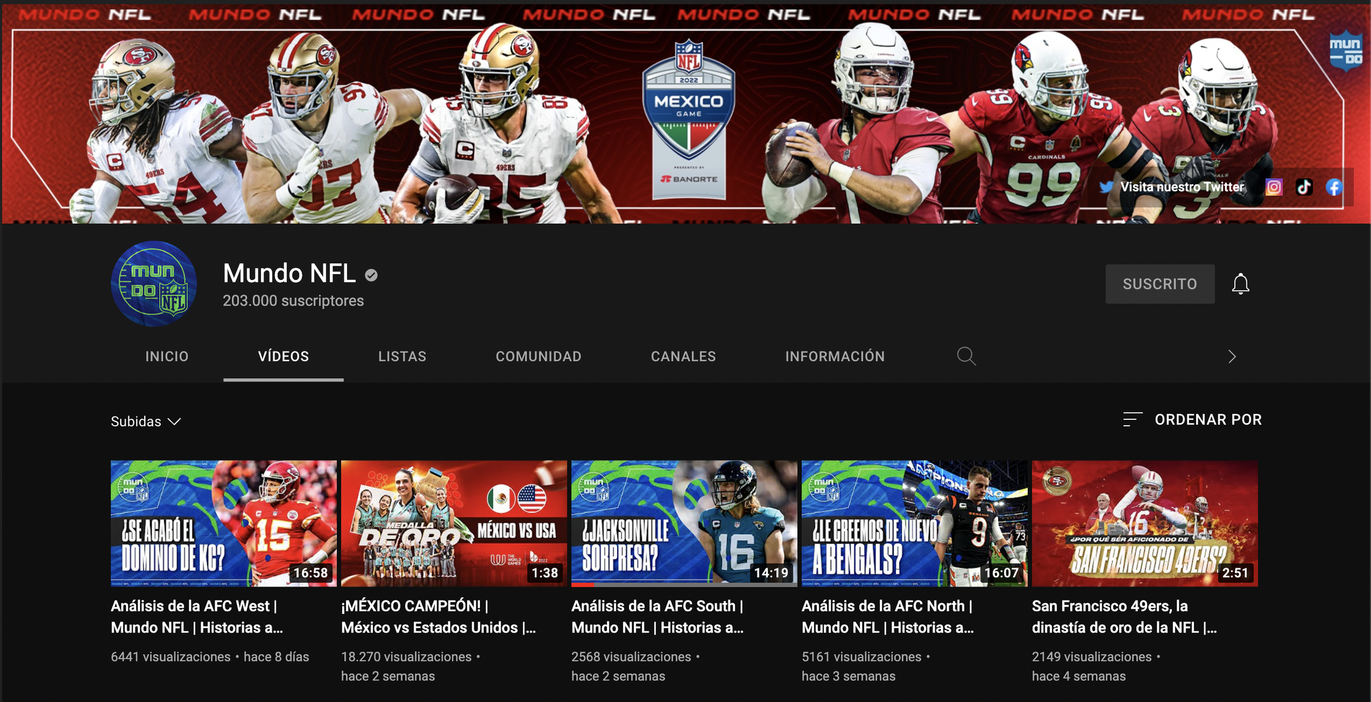Open the Subidas chevron arrow
1371x702 pixels.
tap(175, 422)
